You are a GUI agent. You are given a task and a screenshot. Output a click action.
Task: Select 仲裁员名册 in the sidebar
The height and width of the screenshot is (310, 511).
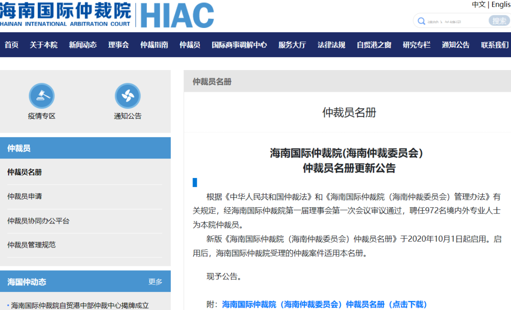coord(25,172)
